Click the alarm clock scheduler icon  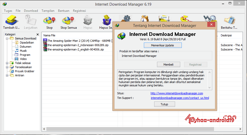[145, 18]
